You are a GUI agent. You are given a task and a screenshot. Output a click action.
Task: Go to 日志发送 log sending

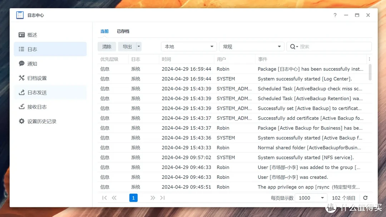click(x=37, y=93)
